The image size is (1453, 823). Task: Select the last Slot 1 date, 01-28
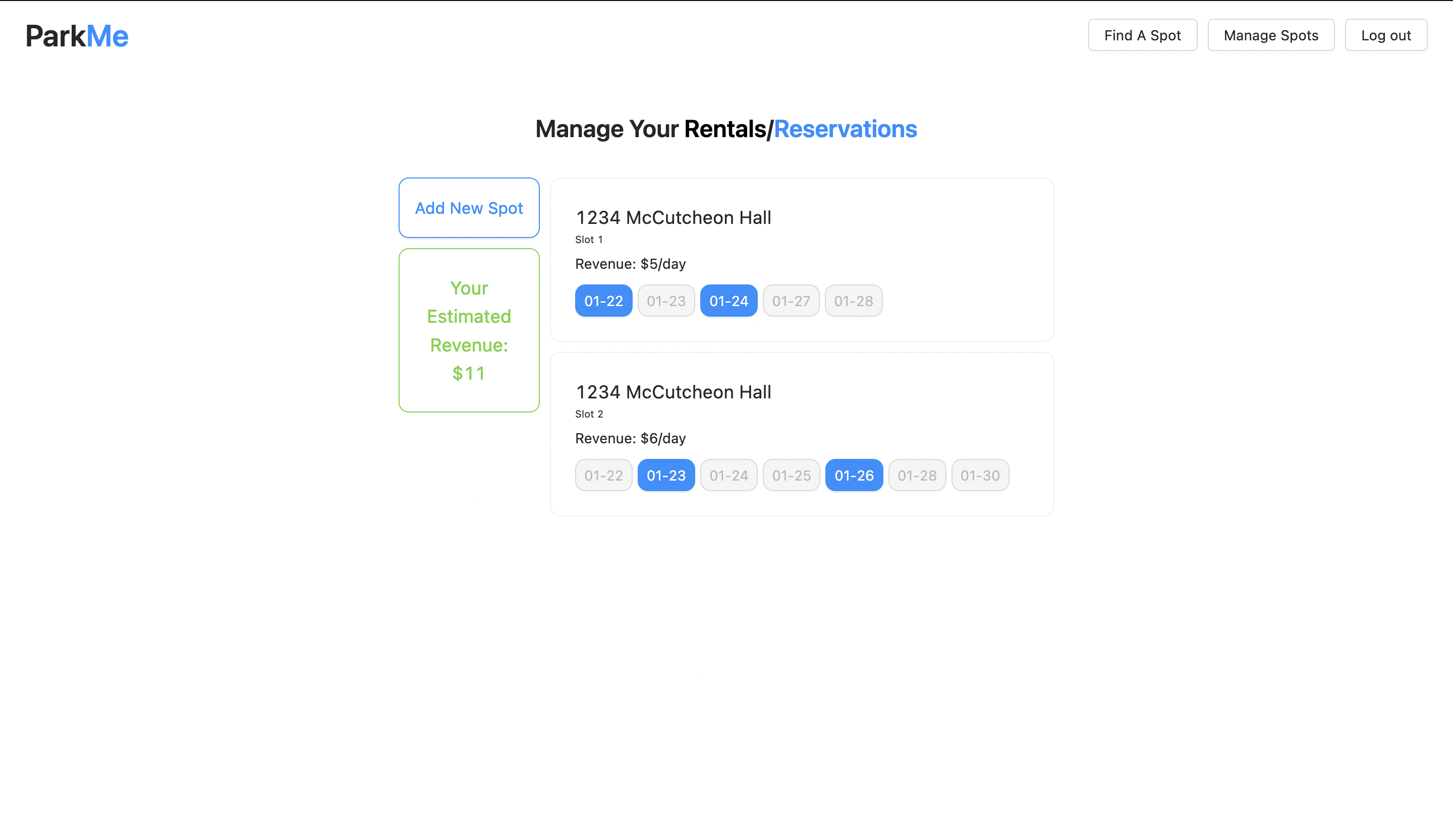pyautogui.click(x=853, y=301)
